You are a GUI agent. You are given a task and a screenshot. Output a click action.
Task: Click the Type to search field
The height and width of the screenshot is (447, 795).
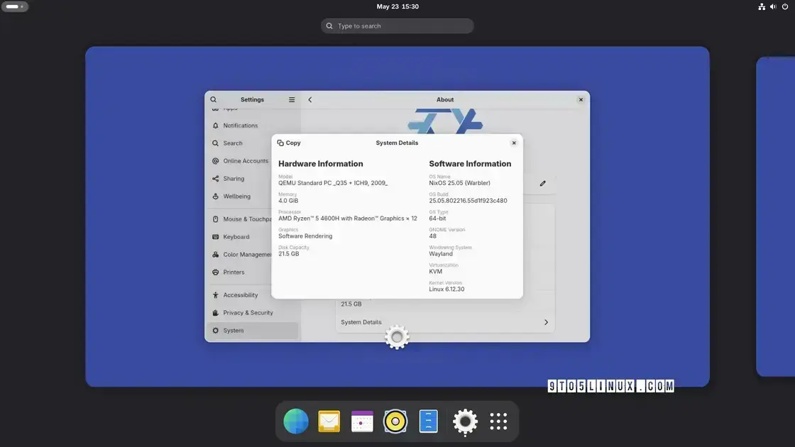pyautogui.click(x=397, y=26)
